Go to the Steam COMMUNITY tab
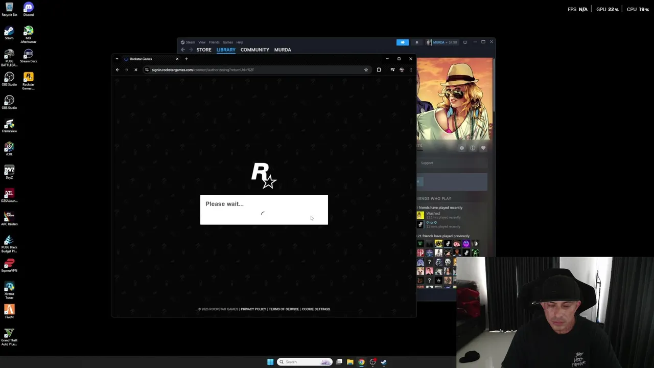The width and height of the screenshot is (654, 368). click(x=255, y=50)
